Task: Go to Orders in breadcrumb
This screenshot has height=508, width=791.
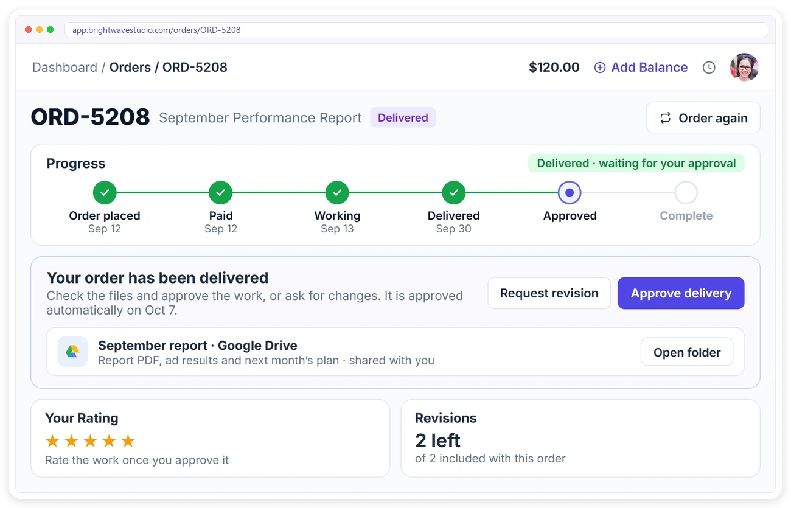Action: point(130,68)
